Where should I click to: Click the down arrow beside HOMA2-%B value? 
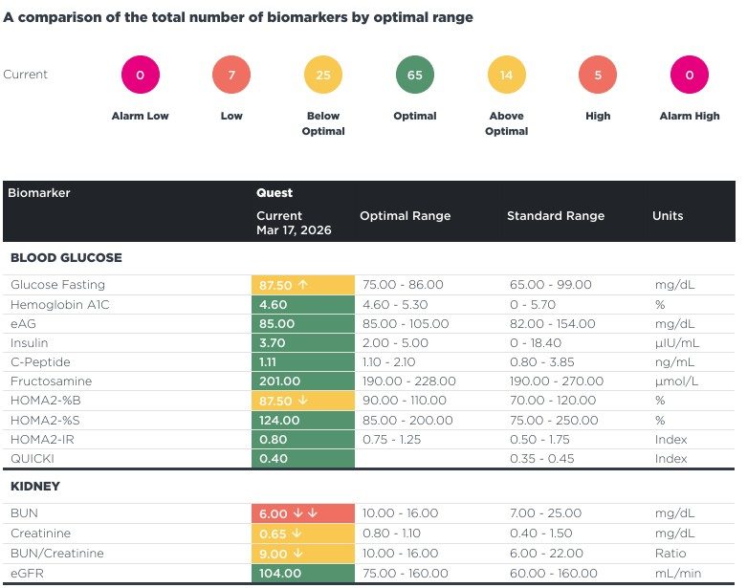[x=302, y=401]
